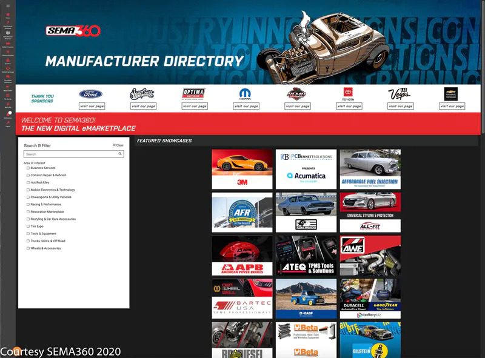Click the Las Vegas sponsor logo

point(400,94)
